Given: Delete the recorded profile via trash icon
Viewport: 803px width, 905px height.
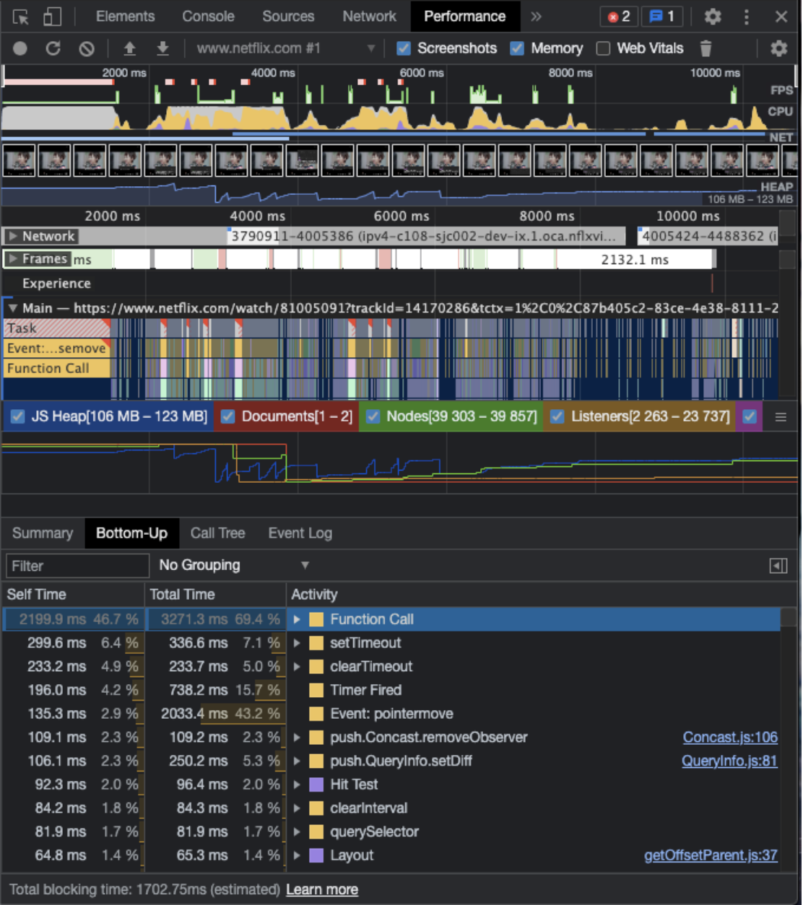Looking at the screenshot, I should point(706,48).
